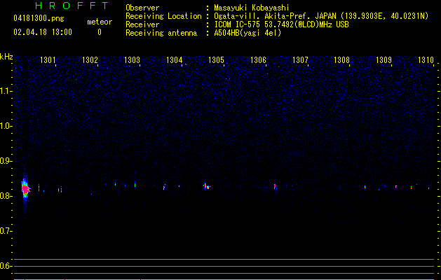Click the 1308 time axis marker
Viewport: 441px width, 280px height.
pyautogui.click(x=341, y=60)
